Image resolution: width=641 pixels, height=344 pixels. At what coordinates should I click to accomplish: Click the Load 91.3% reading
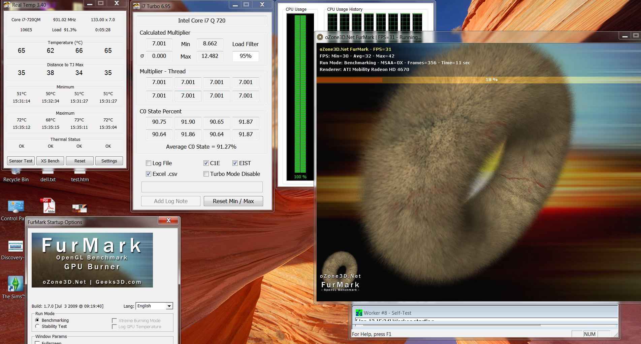pos(64,30)
